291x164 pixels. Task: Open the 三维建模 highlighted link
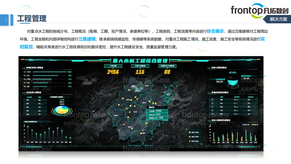click(87, 39)
